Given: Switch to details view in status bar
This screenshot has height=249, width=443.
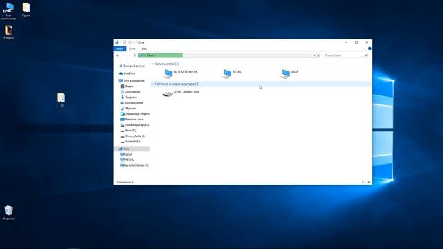Looking at the screenshot, I should [x=363, y=182].
